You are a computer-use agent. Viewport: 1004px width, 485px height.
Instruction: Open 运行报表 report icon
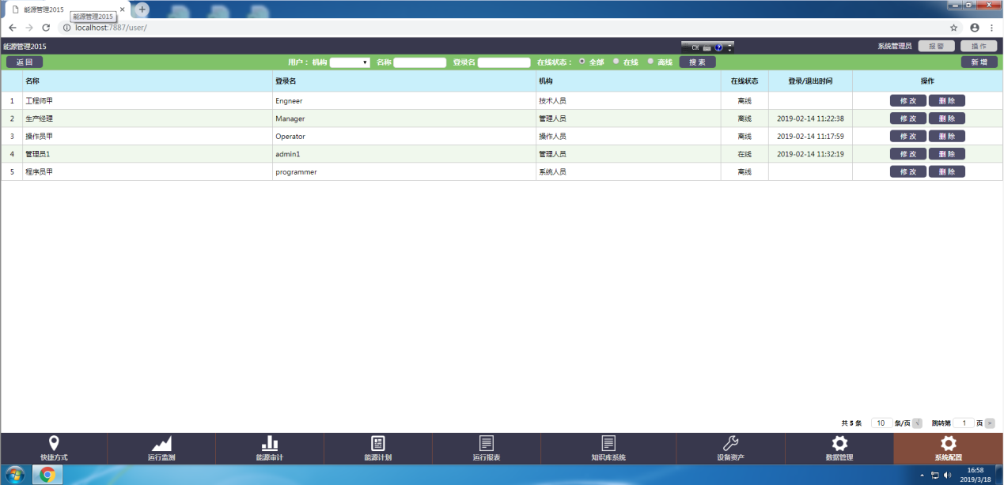click(x=487, y=443)
